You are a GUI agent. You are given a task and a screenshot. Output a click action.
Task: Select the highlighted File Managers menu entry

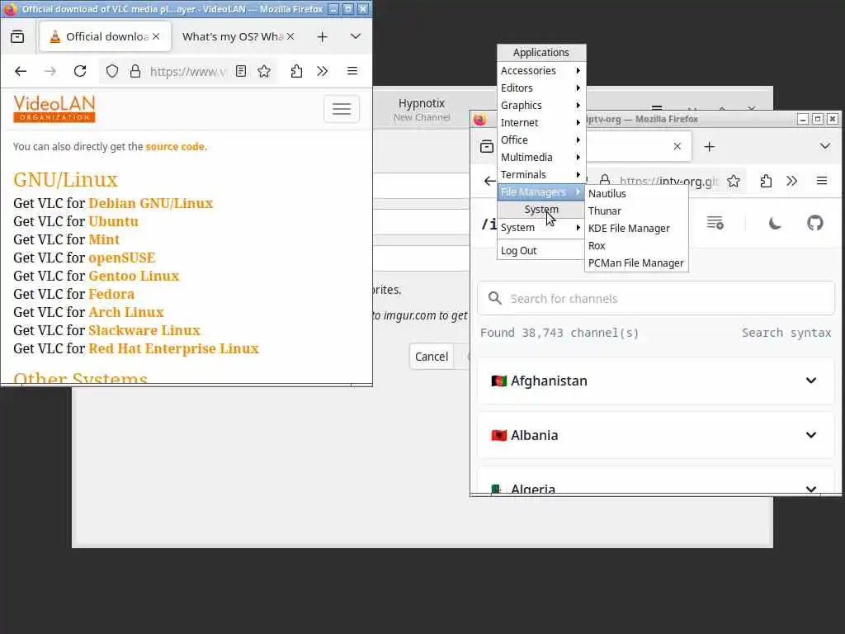[541, 192]
